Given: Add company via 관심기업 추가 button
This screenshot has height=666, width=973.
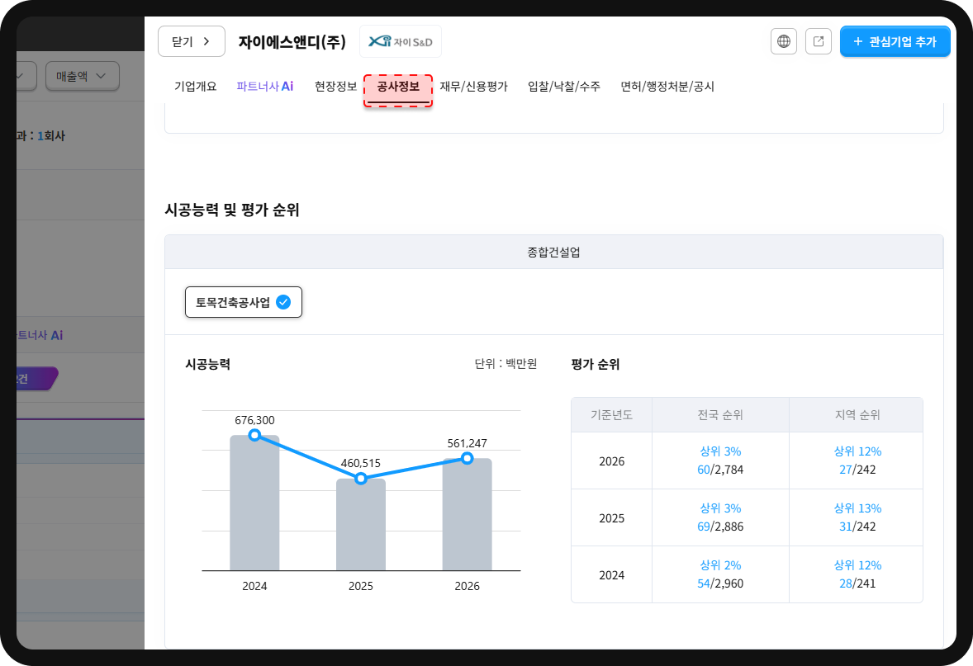Looking at the screenshot, I should tap(895, 41).
